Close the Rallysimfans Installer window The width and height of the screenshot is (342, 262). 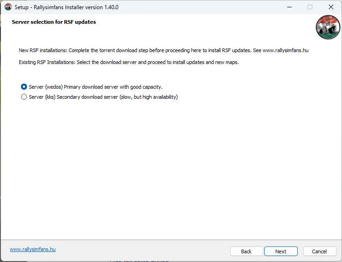coord(331,7)
